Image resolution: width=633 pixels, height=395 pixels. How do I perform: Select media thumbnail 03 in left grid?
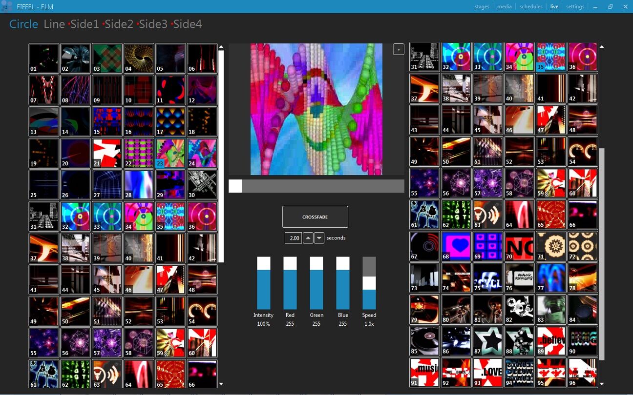(x=107, y=59)
